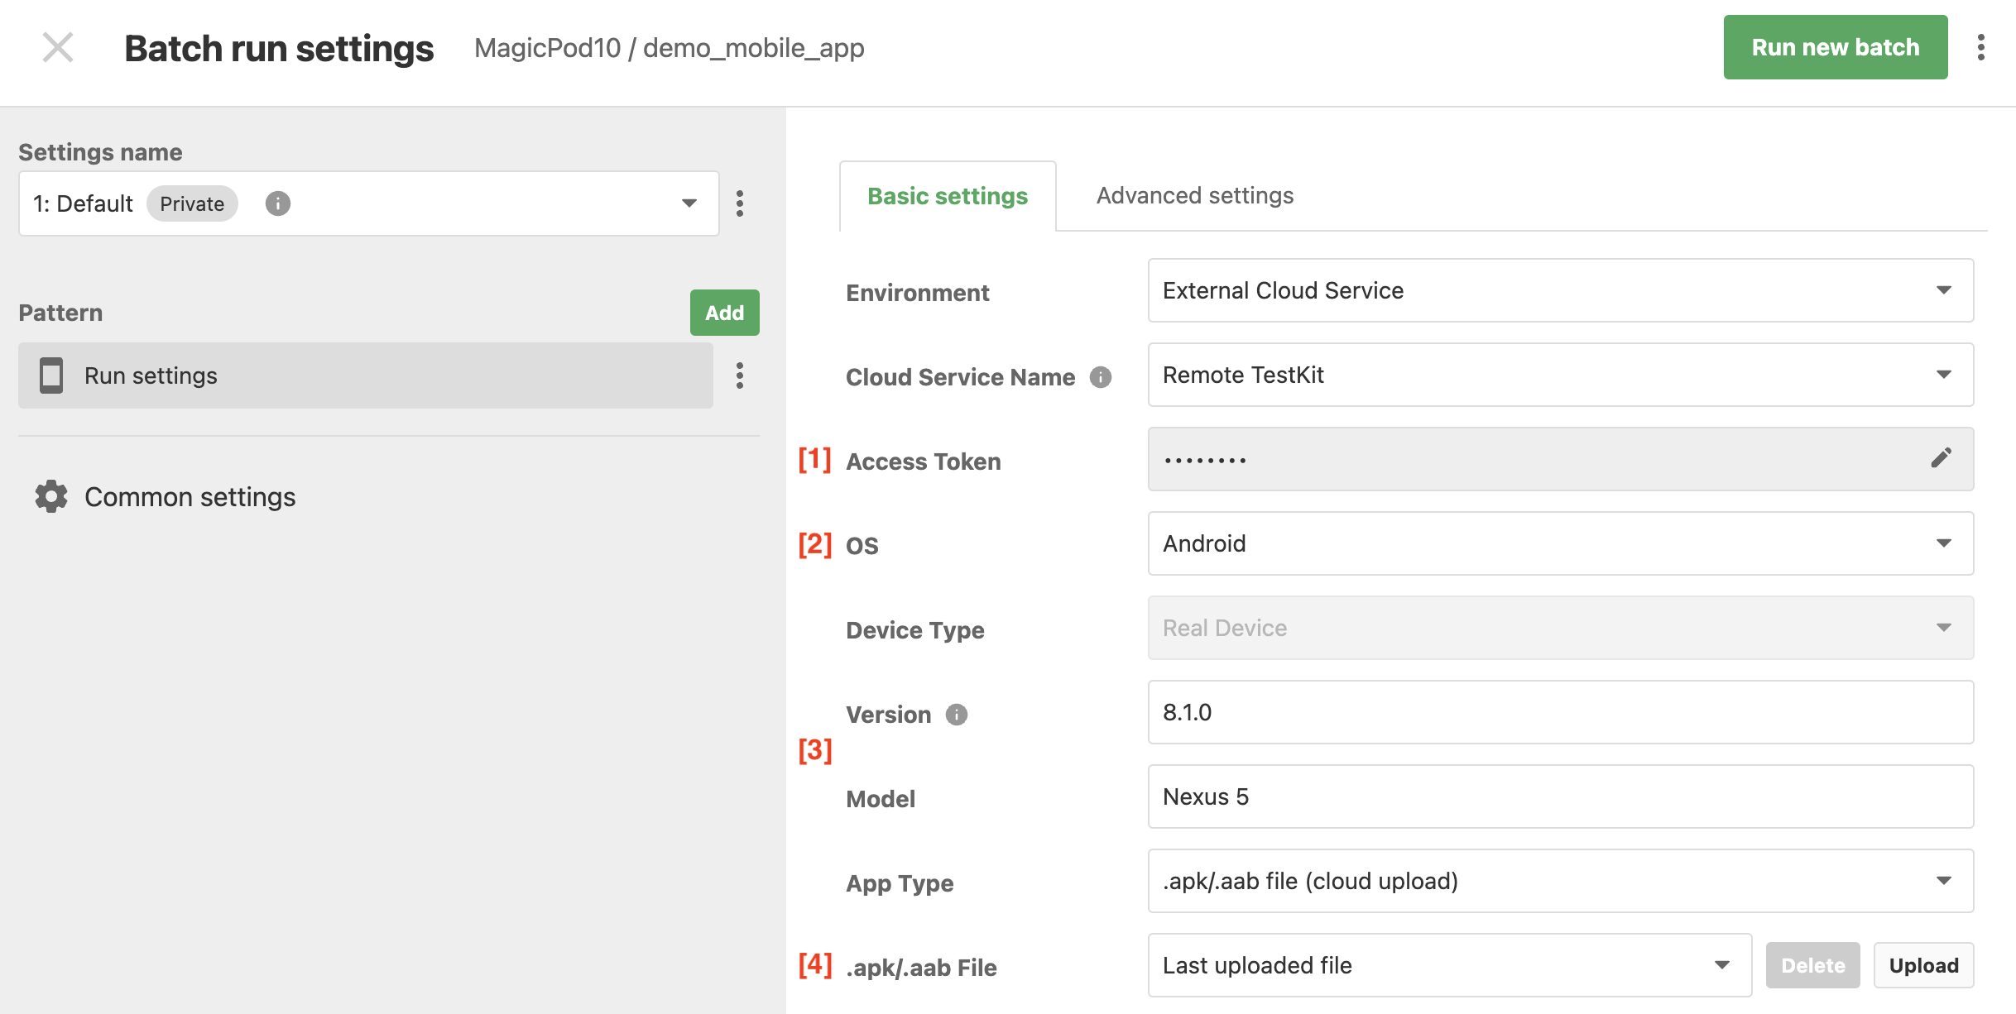Screen dimensions: 2016x1014
Task: Click the masked Access Token field
Action: tap(1561, 459)
